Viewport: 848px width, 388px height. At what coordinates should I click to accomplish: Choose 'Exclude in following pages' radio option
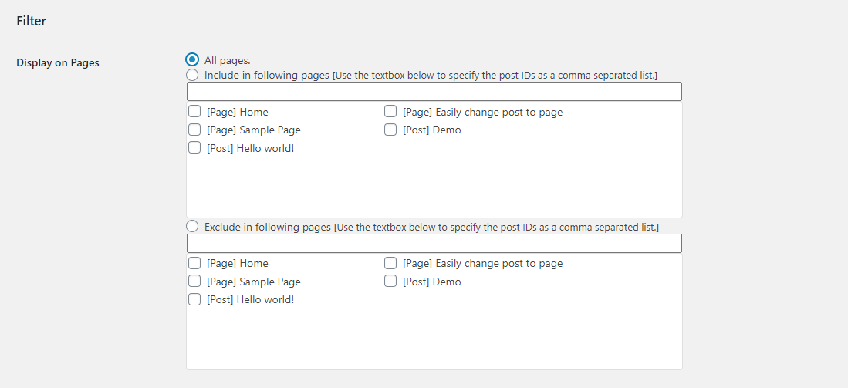coord(192,227)
